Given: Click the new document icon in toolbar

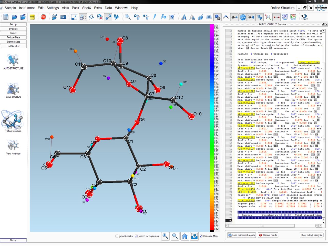Looking at the screenshot, I should (6, 17).
